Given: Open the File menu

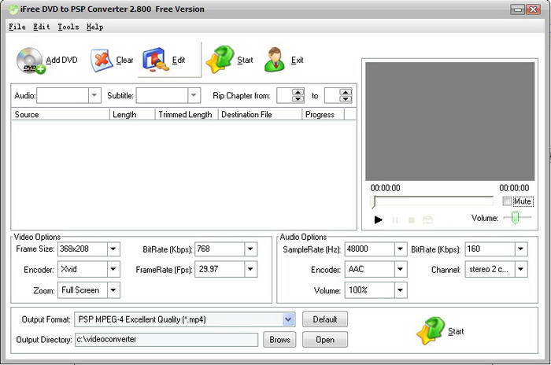Looking at the screenshot, I should pyautogui.click(x=17, y=27).
